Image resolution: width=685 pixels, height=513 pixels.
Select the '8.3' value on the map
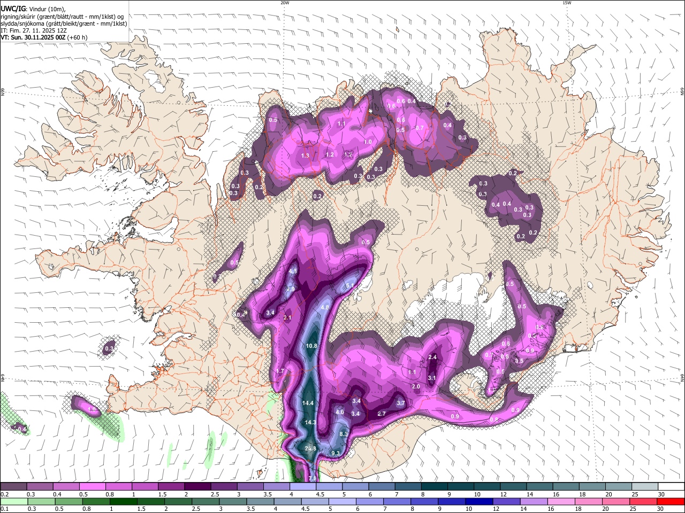click(x=344, y=434)
